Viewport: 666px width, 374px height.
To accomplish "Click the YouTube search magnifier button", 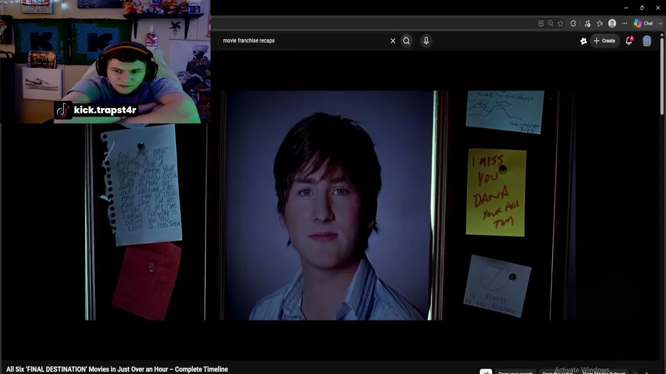I will [x=406, y=41].
